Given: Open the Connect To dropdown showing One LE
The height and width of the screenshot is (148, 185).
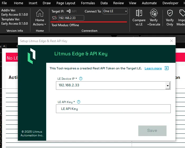Looking at the screenshot, I should [x=115, y=11].
